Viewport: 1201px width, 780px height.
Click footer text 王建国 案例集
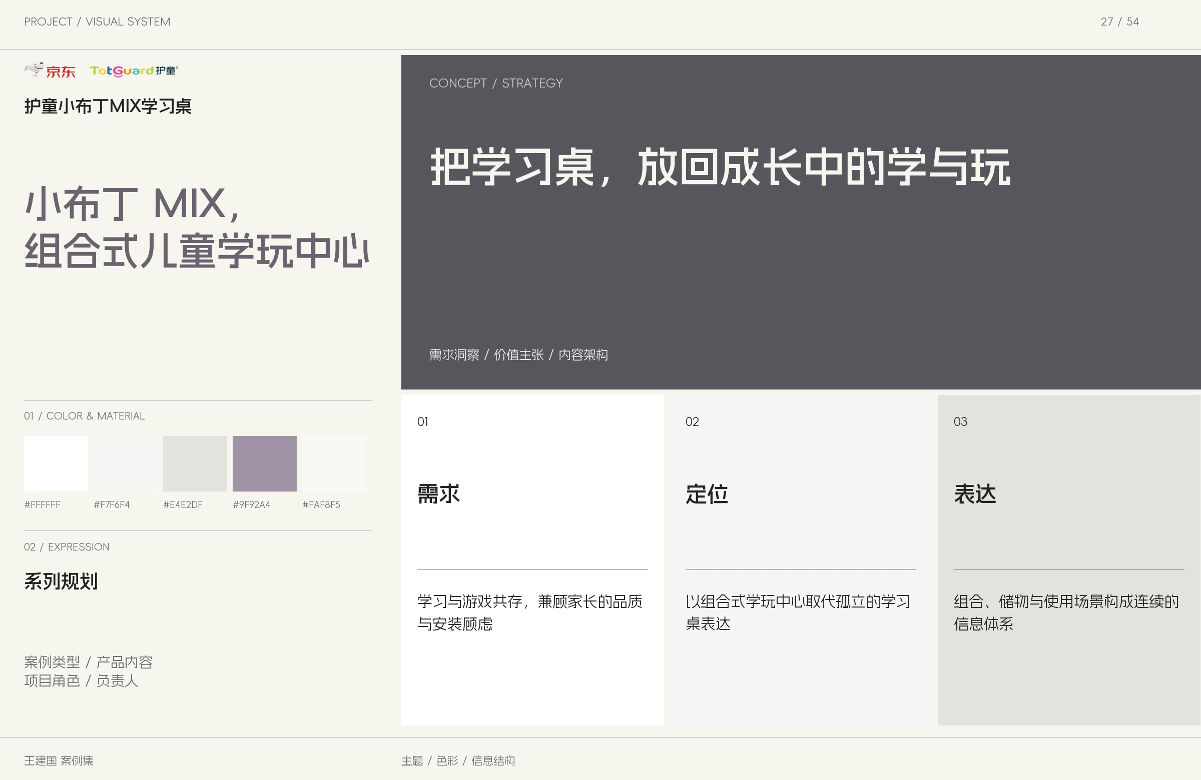click(x=59, y=760)
